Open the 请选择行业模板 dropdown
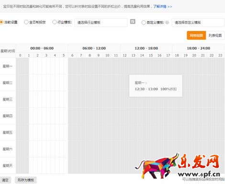The height and width of the screenshot is (184, 225). 101,23
